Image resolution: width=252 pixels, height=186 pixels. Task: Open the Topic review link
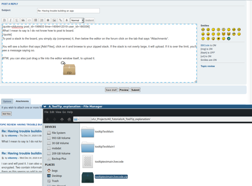[x=208, y=66]
